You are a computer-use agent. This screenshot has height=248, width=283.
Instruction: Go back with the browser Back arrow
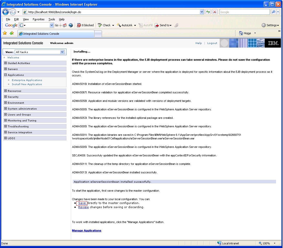5,12
